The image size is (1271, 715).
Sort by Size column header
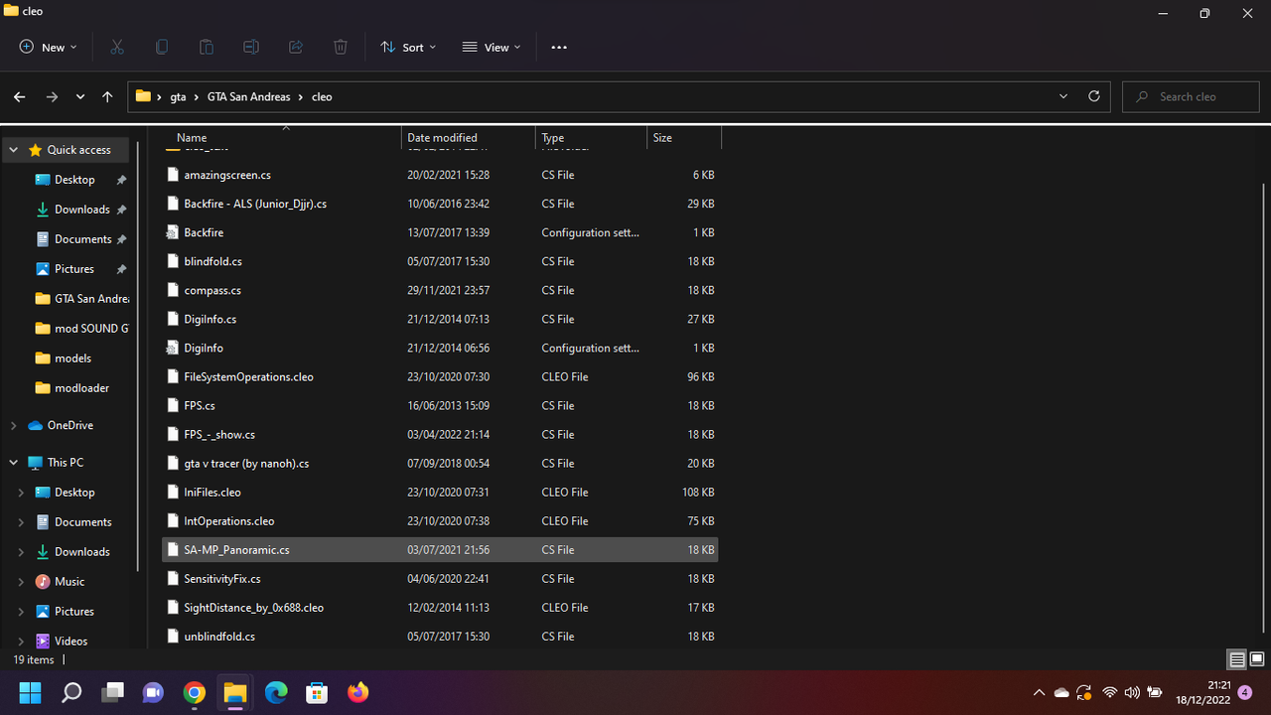683,138
